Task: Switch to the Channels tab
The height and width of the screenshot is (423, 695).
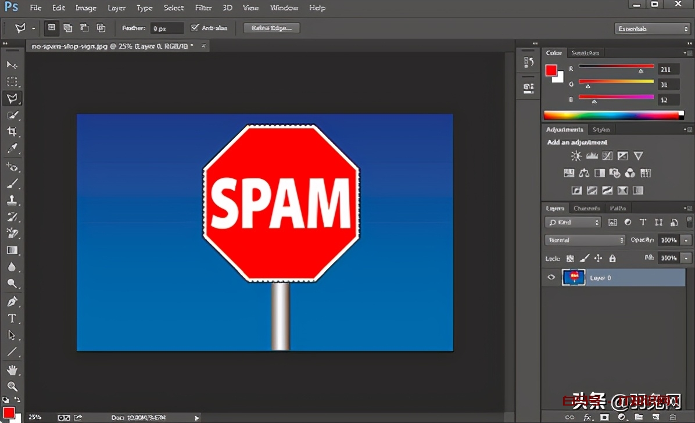Action: click(x=586, y=208)
